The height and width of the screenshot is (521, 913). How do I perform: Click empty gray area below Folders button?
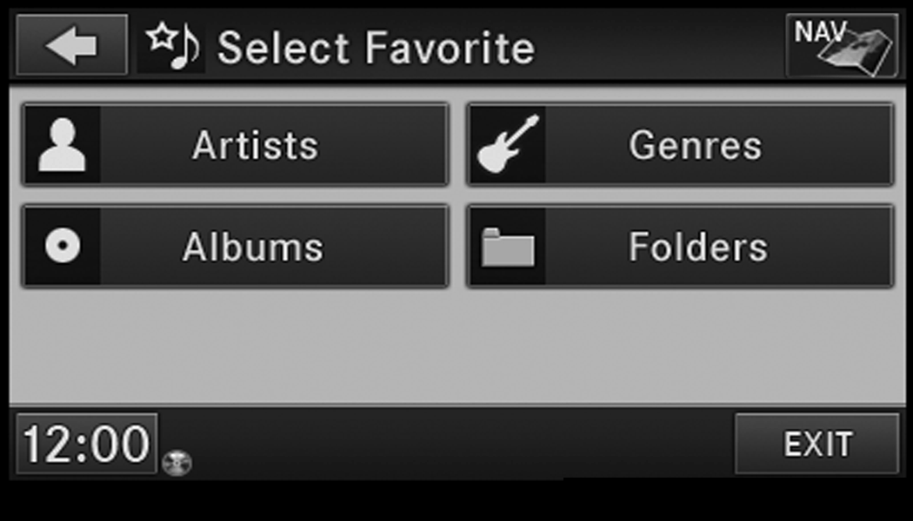point(680,347)
